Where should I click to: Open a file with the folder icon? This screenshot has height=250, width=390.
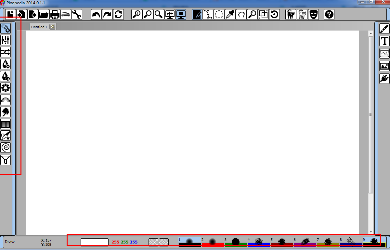[44, 14]
